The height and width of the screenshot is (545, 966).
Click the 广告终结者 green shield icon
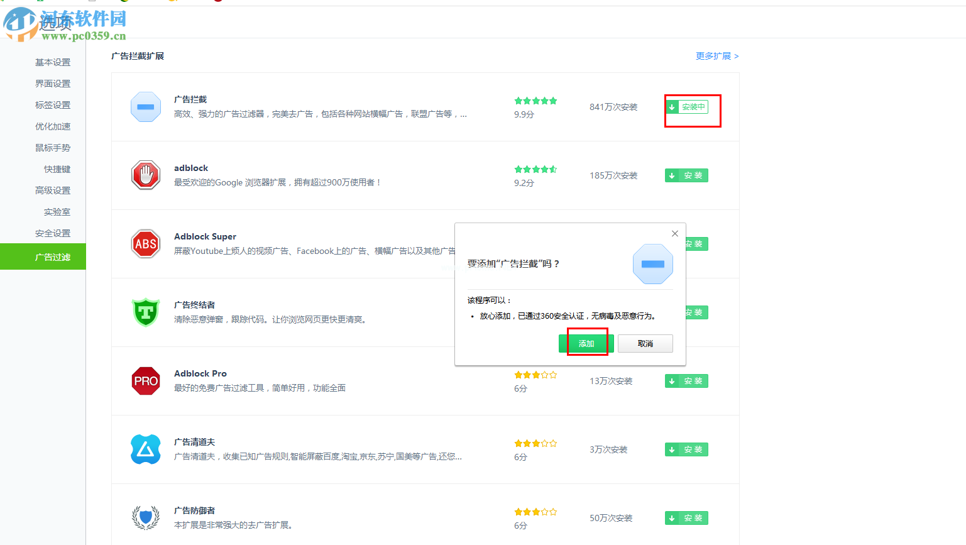click(146, 312)
